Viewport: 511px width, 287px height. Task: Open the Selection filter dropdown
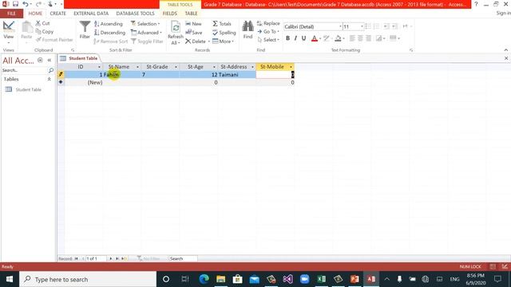[145, 24]
